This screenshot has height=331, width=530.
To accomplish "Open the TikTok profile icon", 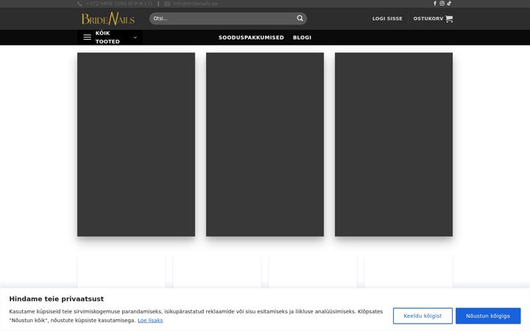I will [x=449, y=4].
